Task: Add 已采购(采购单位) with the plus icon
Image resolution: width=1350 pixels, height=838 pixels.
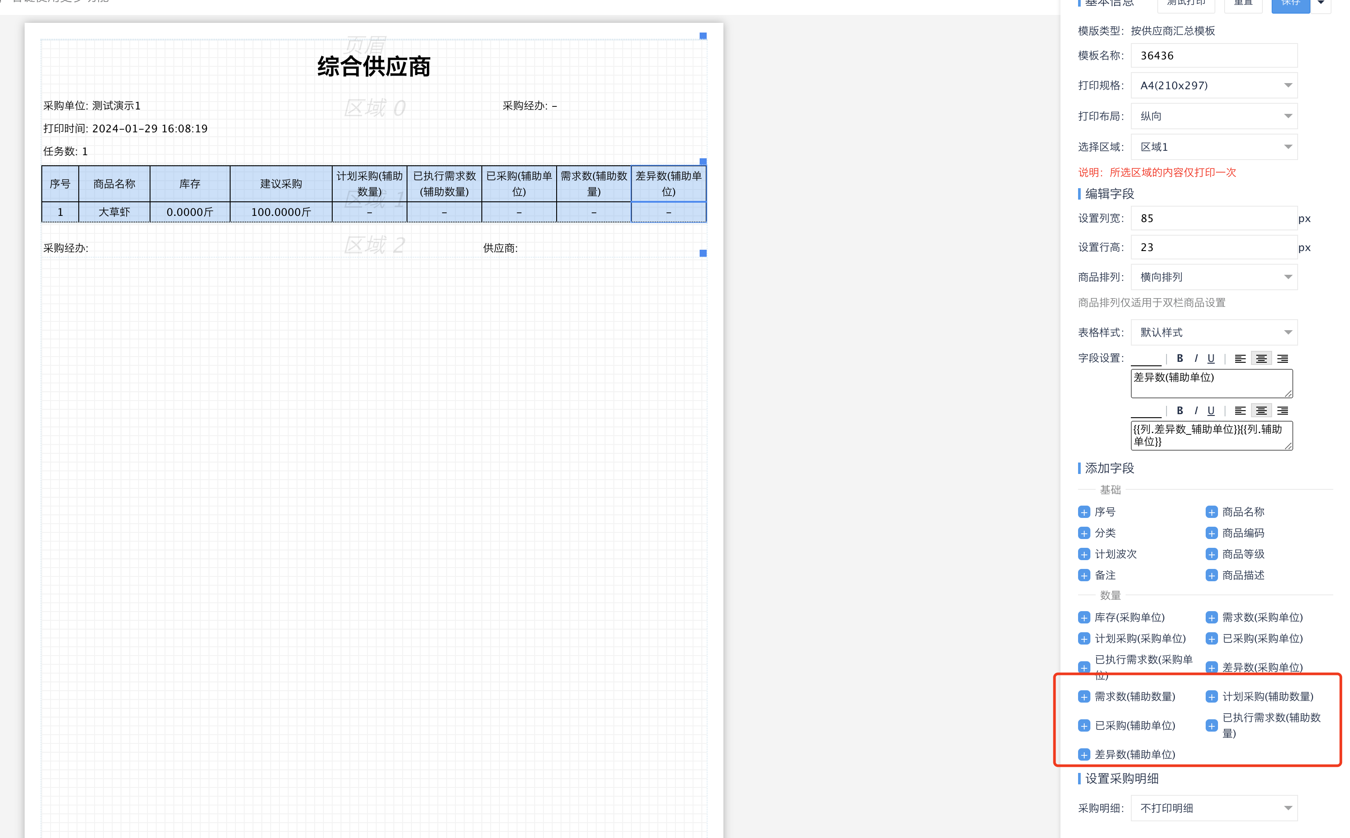Action: pyautogui.click(x=1211, y=638)
